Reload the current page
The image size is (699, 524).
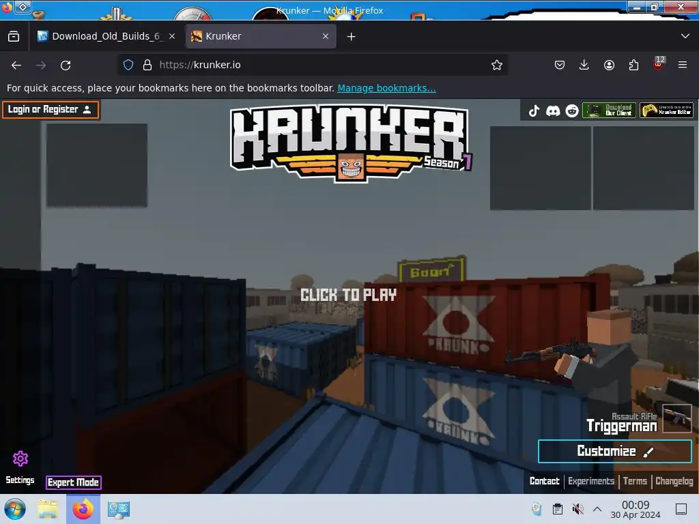click(x=66, y=65)
